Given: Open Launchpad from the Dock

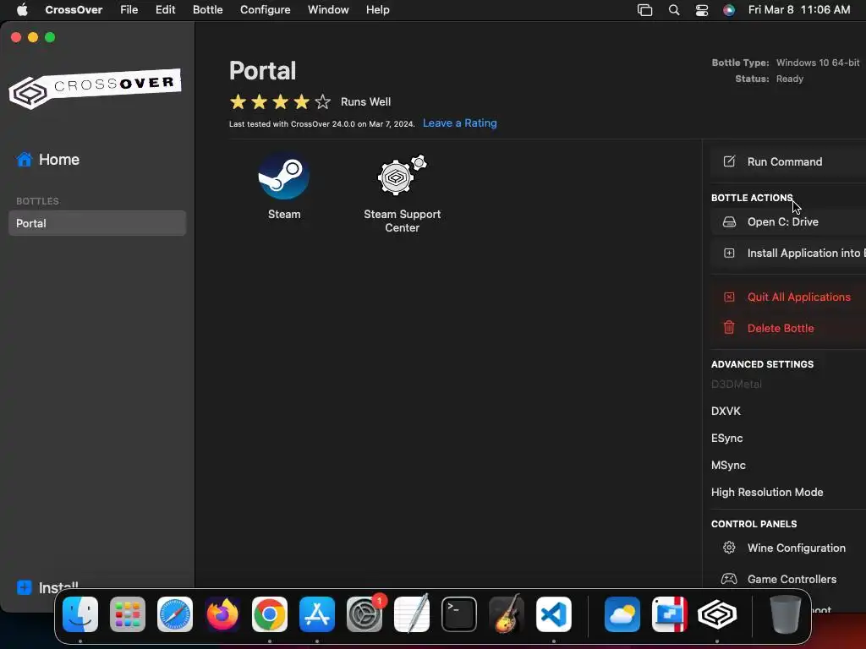Looking at the screenshot, I should 128,614.
